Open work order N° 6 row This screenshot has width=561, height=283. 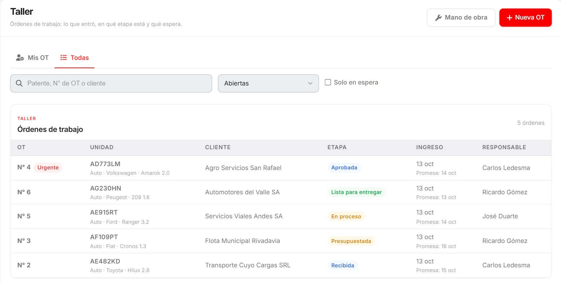tap(281, 192)
